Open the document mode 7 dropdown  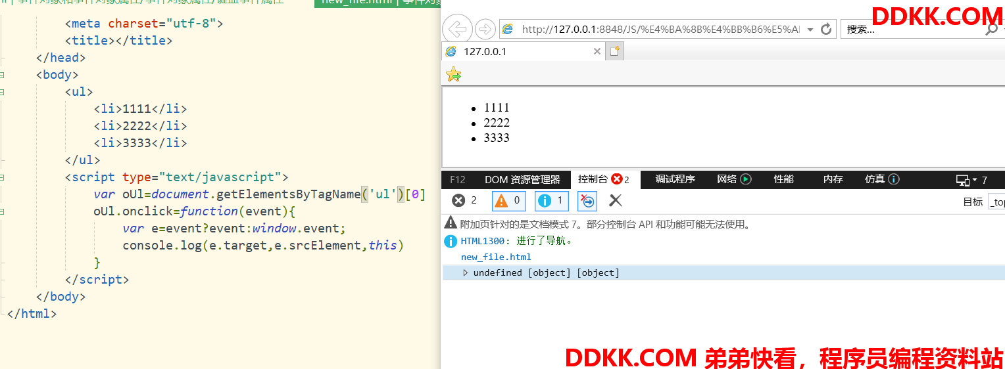click(x=971, y=180)
